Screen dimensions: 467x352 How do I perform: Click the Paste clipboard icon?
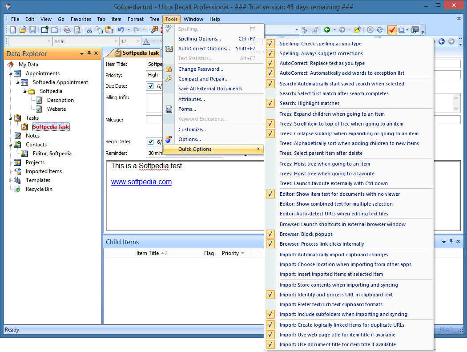click(109, 30)
